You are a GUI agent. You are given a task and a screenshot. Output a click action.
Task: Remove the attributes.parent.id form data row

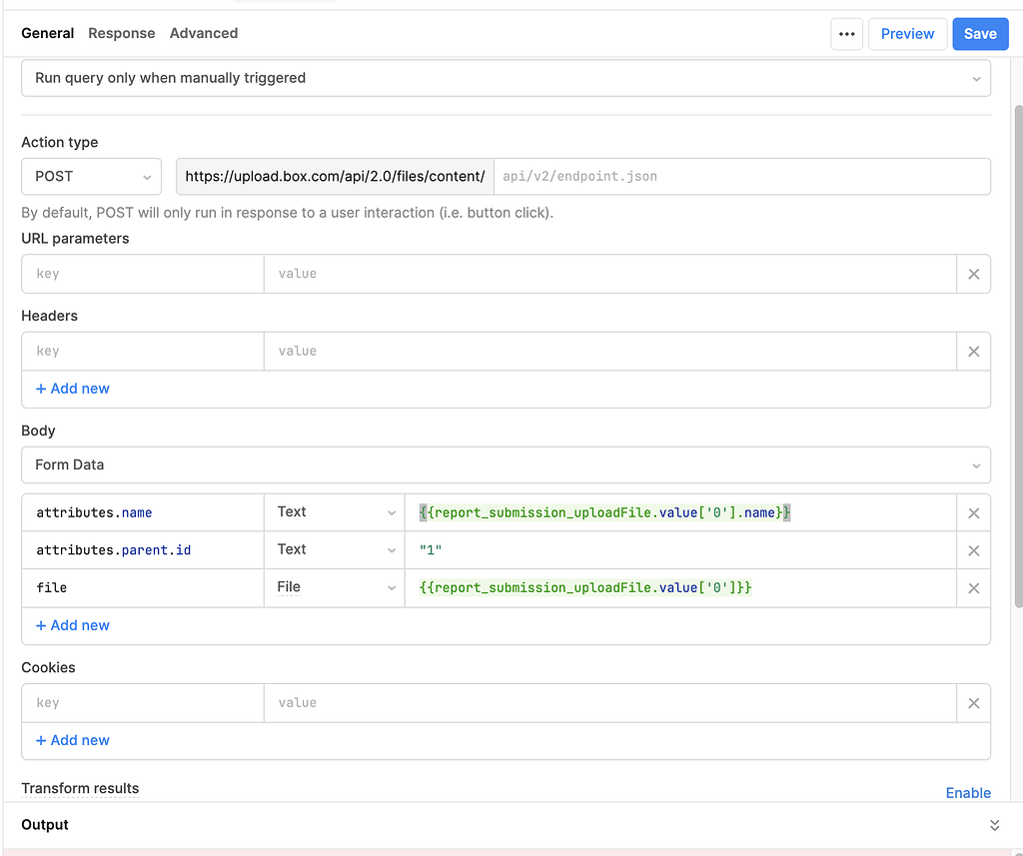[x=973, y=549]
